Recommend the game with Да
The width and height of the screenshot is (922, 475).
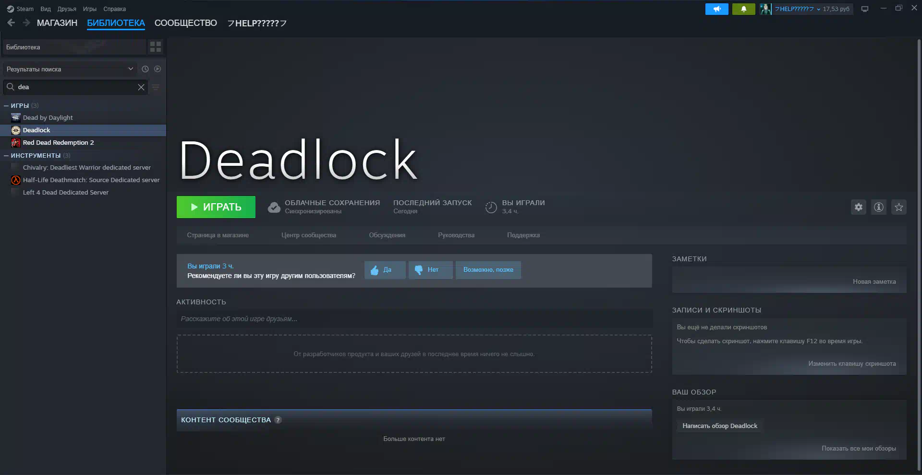tap(385, 270)
